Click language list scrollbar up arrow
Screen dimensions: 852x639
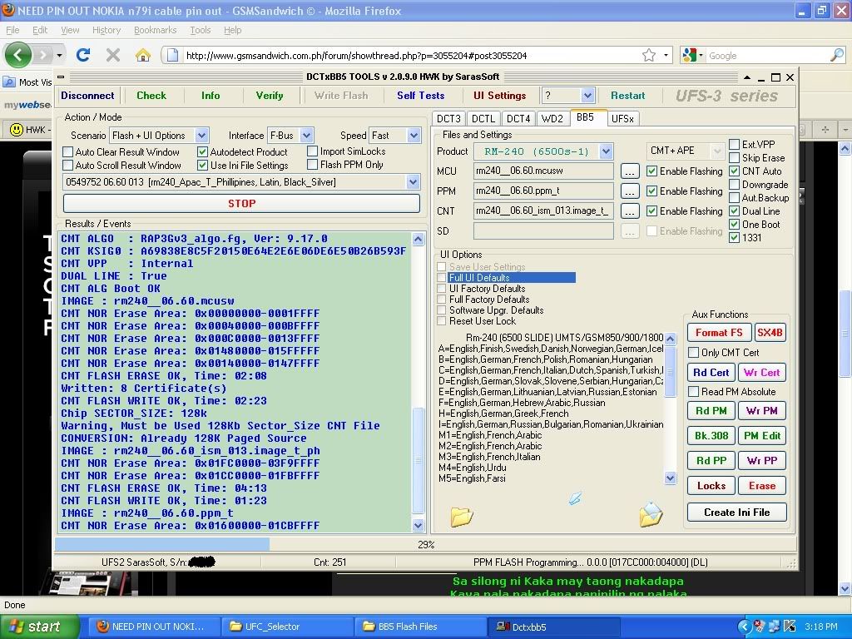click(x=670, y=339)
